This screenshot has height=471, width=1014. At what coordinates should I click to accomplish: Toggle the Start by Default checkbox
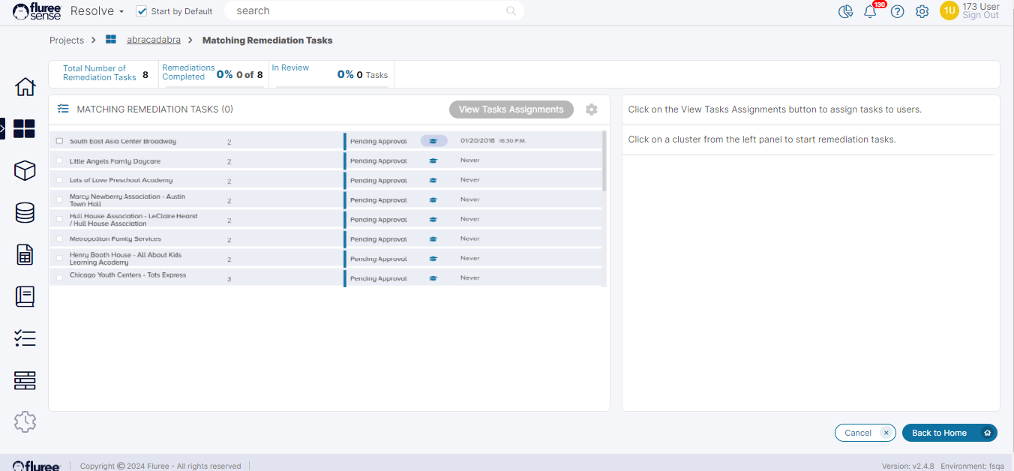(142, 11)
